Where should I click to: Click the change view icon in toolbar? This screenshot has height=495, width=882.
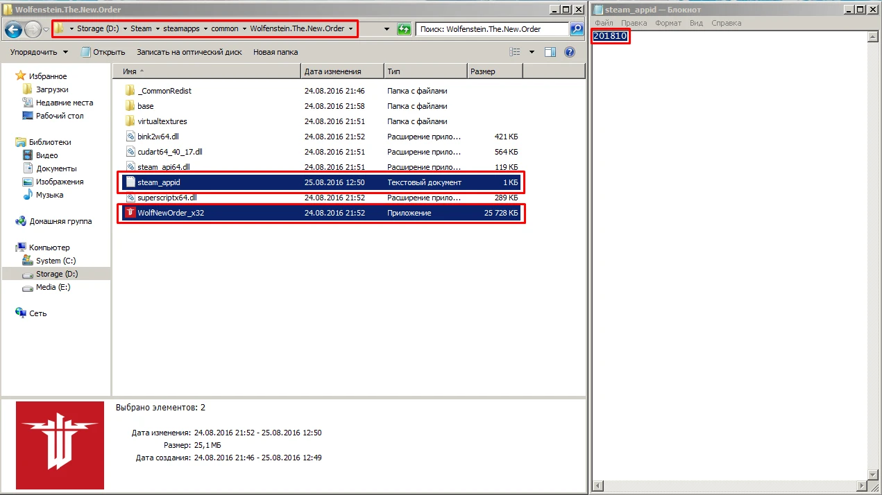(x=515, y=52)
